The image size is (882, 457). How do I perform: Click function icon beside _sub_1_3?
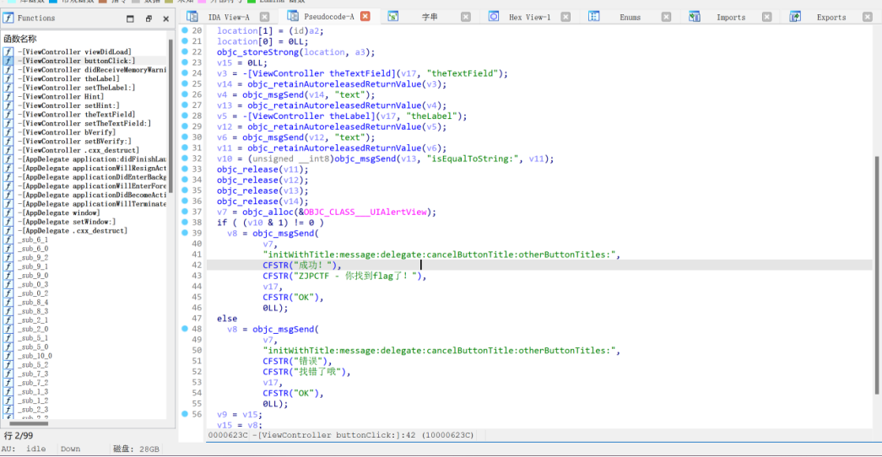(8, 392)
